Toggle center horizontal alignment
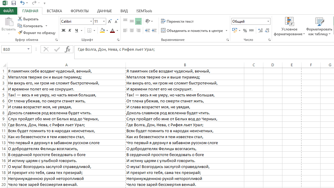 pyautogui.click(x=132, y=30)
